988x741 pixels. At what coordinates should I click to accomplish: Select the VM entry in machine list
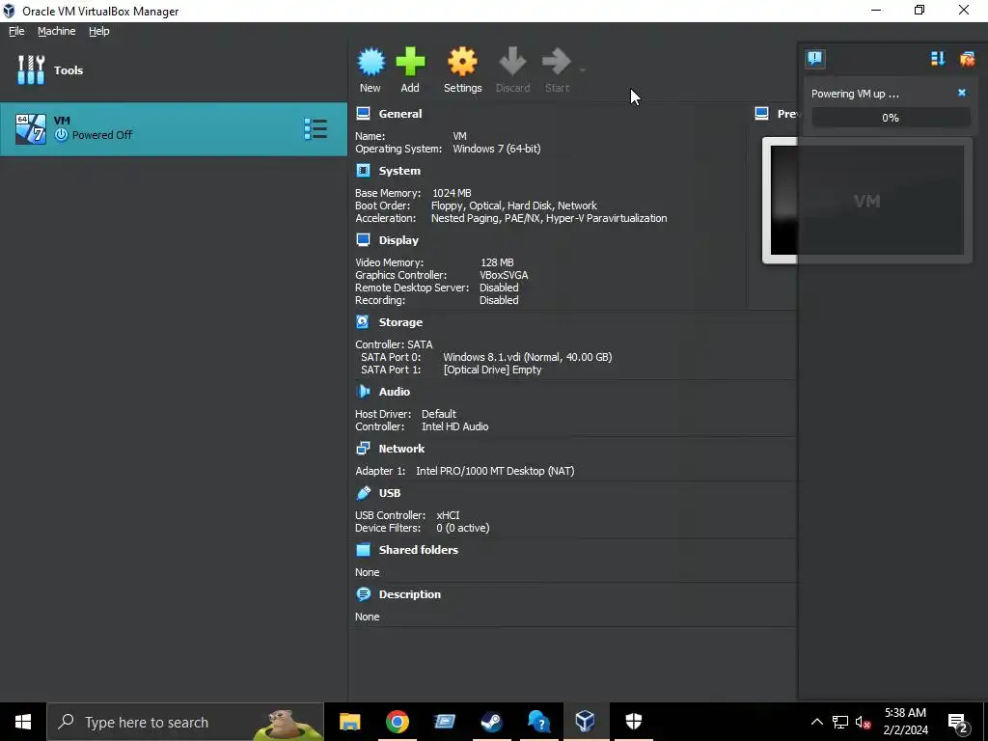[x=174, y=128]
